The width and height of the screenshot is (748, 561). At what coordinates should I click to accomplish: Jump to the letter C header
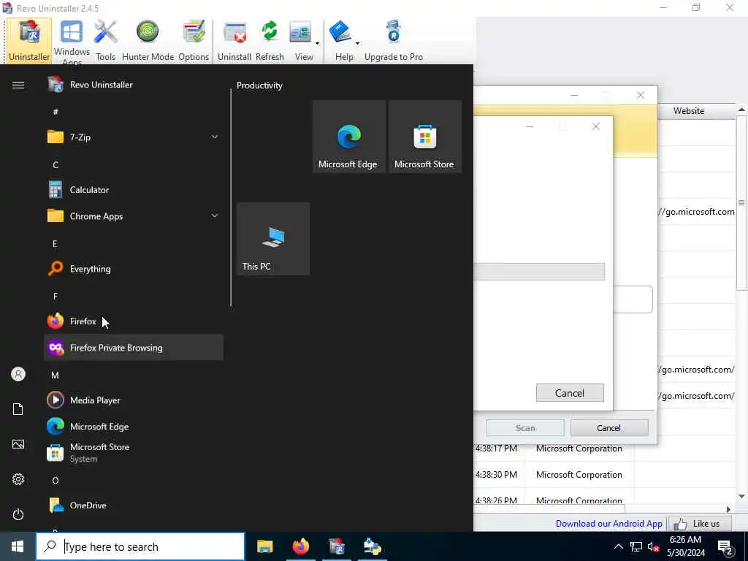coord(56,164)
